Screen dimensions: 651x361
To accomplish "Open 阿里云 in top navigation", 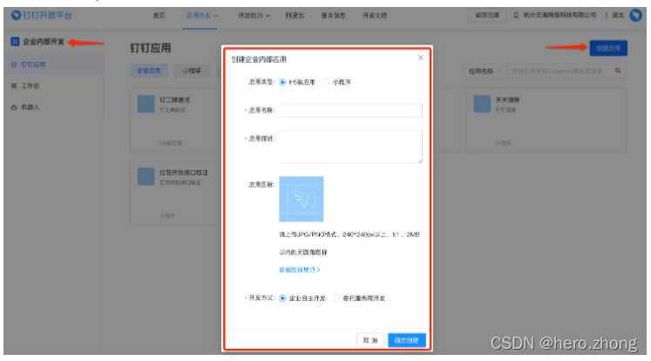I will point(295,16).
